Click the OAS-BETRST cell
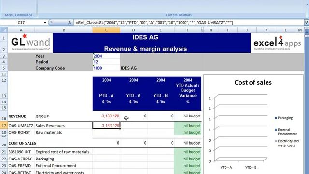 pos(21,172)
